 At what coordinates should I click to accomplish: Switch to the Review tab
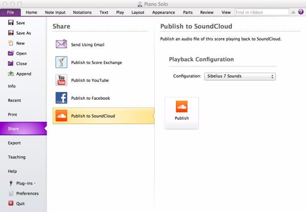tap(207, 12)
